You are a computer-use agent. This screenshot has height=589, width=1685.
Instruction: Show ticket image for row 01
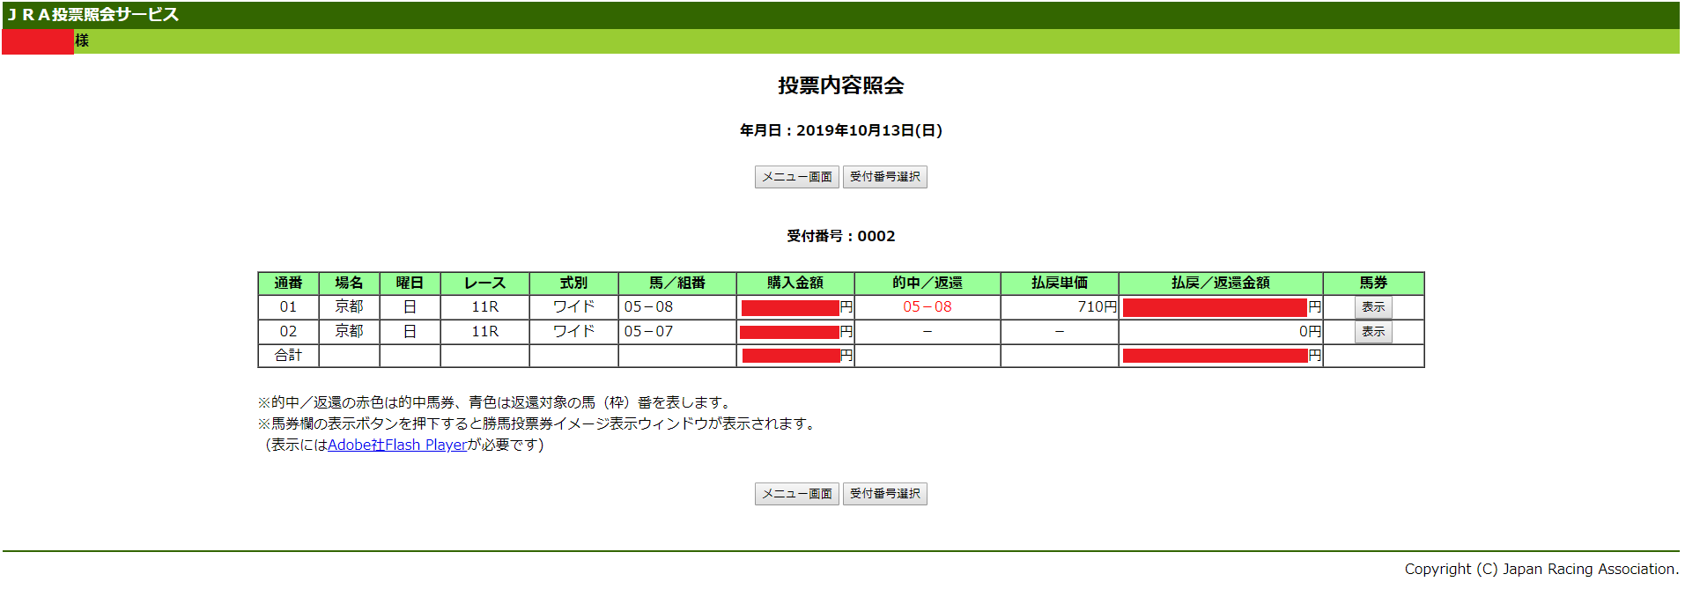(1373, 307)
